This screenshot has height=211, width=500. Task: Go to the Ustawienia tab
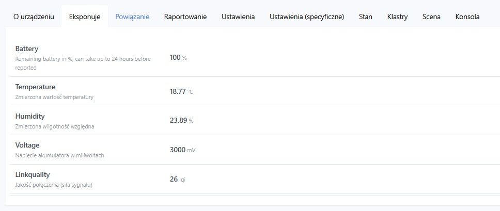click(x=238, y=17)
